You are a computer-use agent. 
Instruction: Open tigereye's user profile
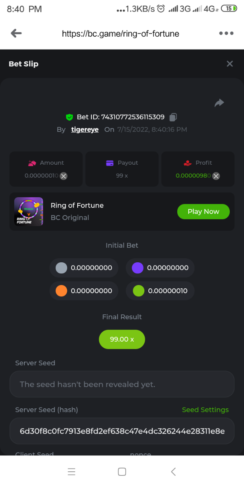click(x=85, y=130)
